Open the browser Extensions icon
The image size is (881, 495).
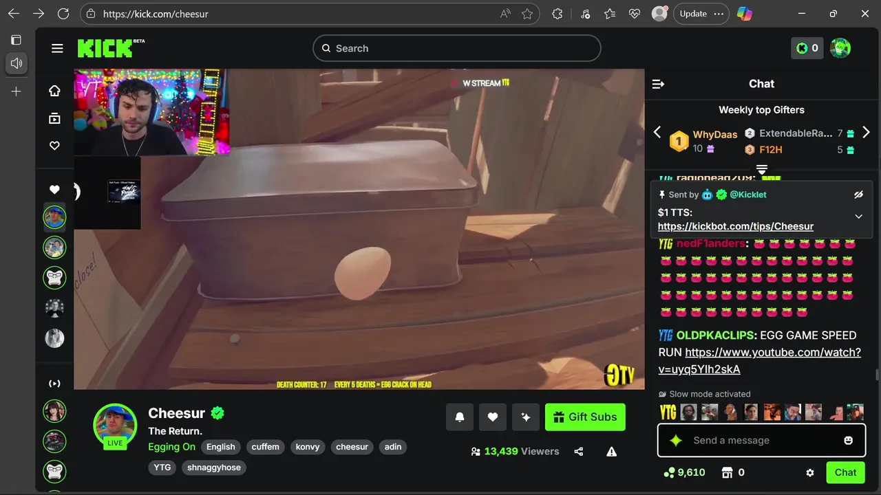coord(558,14)
